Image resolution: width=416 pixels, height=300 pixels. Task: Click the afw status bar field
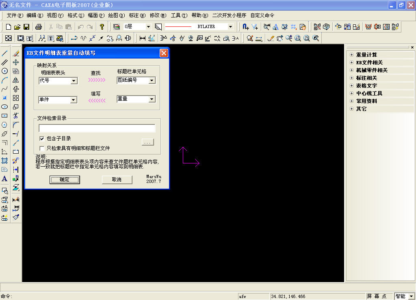(x=253, y=296)
